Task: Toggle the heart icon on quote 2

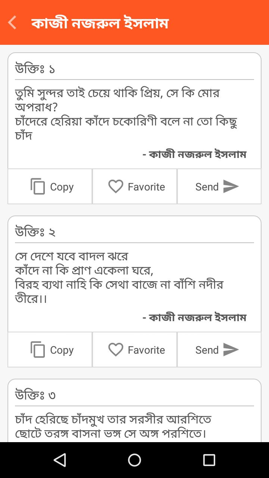Action: [116, 350]
